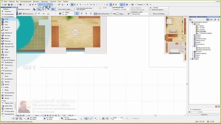
Task: Select the Бегущая рамка (Marquee) tool
Action: pos(8,14)
